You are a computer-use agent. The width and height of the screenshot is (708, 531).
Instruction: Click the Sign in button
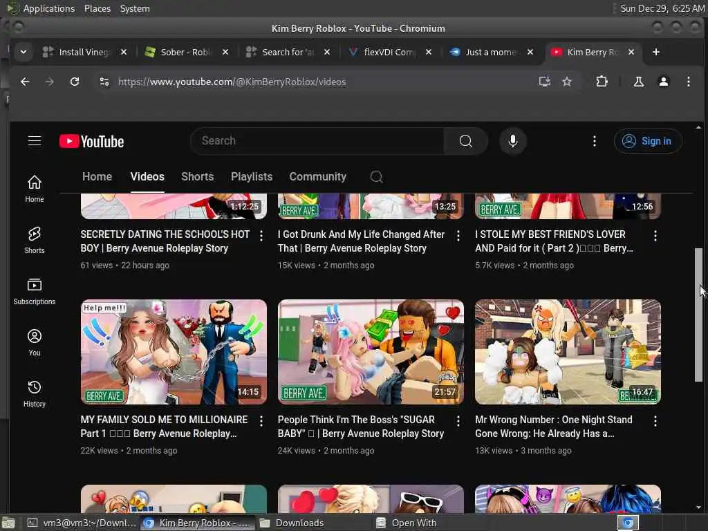648,141
